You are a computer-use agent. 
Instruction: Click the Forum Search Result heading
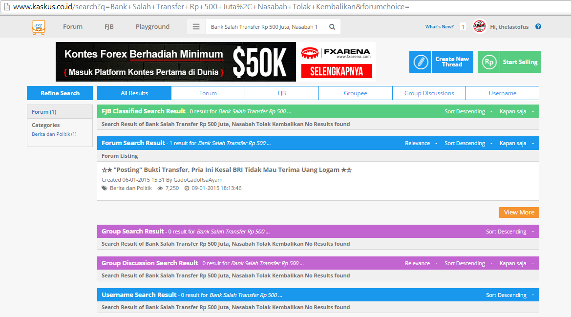point(133,143)
